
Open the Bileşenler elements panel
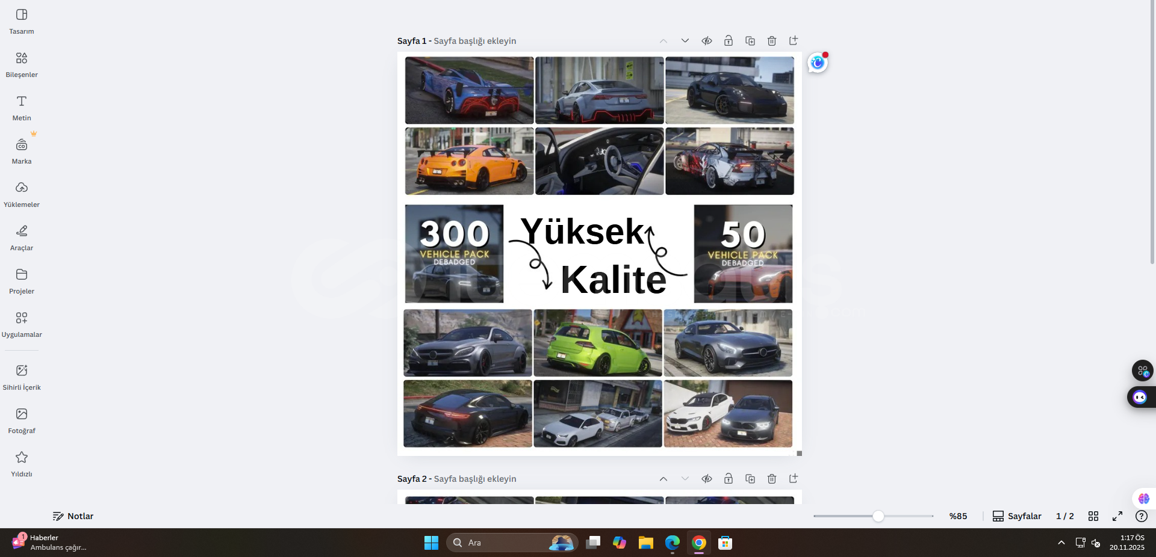click(22, 64)
